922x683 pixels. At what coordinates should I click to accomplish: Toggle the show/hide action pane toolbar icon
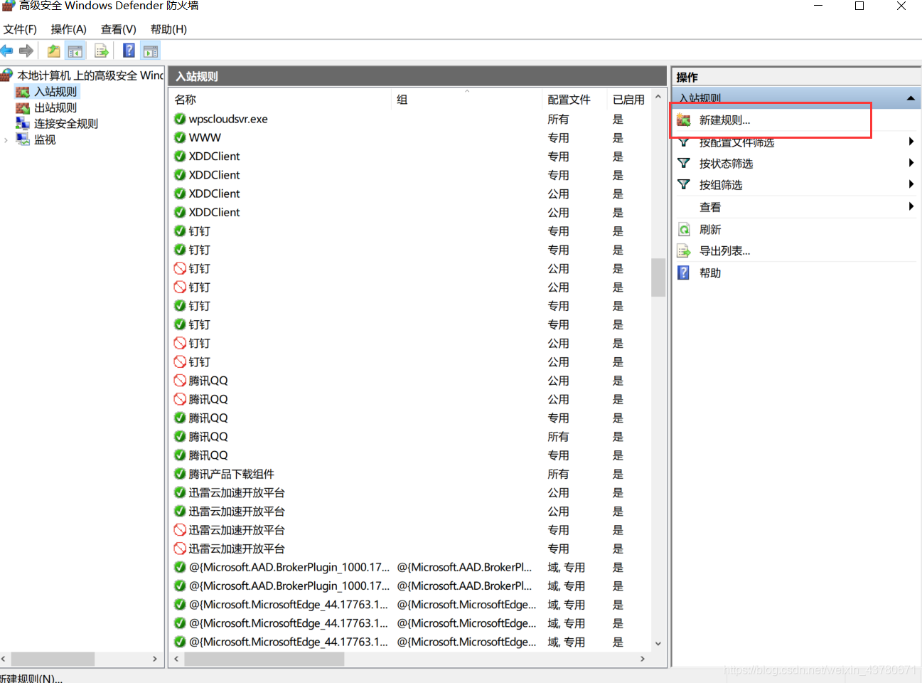tap(151, 51)
